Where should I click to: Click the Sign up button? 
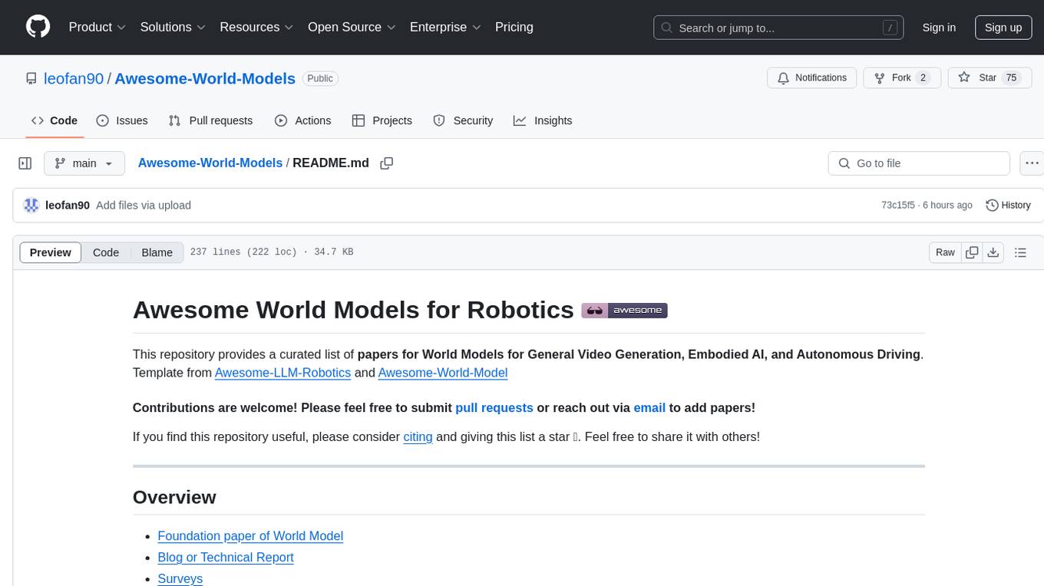click(1003, 27)
